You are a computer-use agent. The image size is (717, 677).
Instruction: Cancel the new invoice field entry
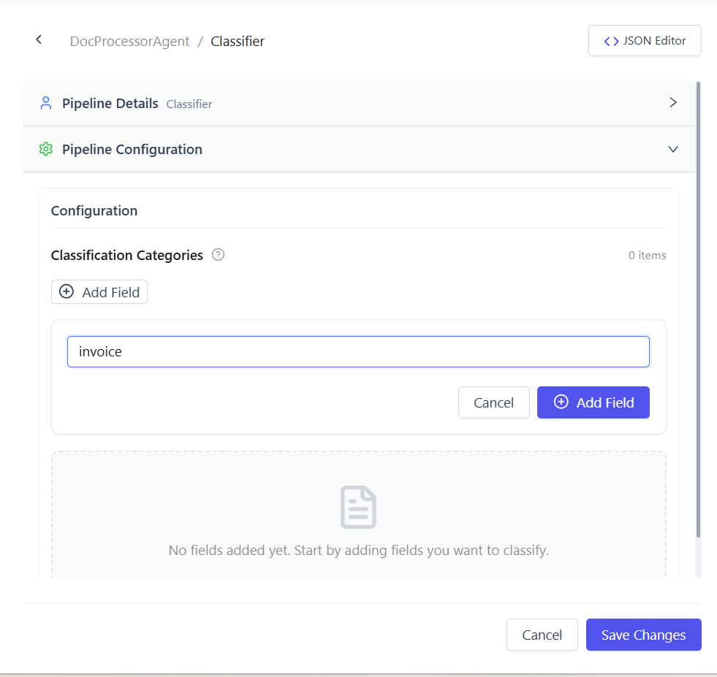tap(493, 402)
